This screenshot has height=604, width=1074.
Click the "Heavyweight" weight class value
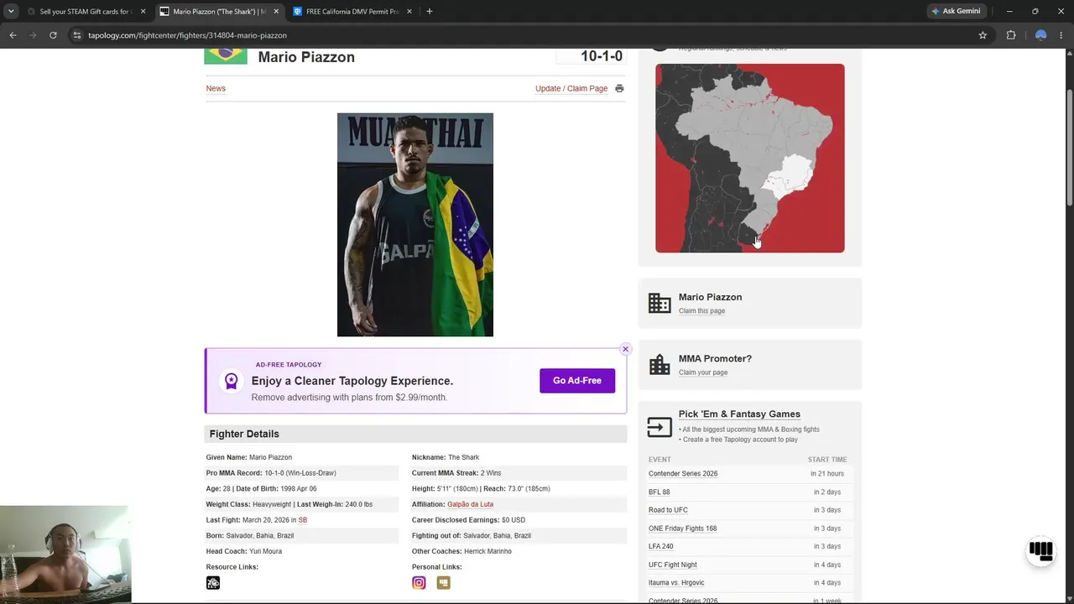click(x=271, y=504)
